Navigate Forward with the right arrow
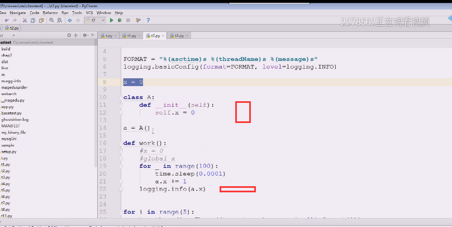The height and width of the screenshot is (227, 452). 78,20
